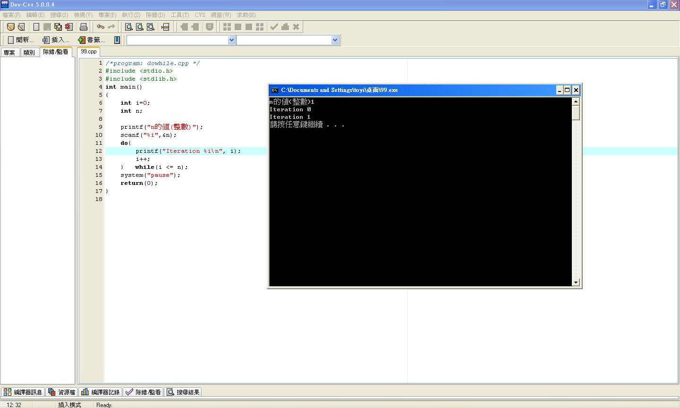
Task: Click the Undo arrow icon
Action: 100,27
